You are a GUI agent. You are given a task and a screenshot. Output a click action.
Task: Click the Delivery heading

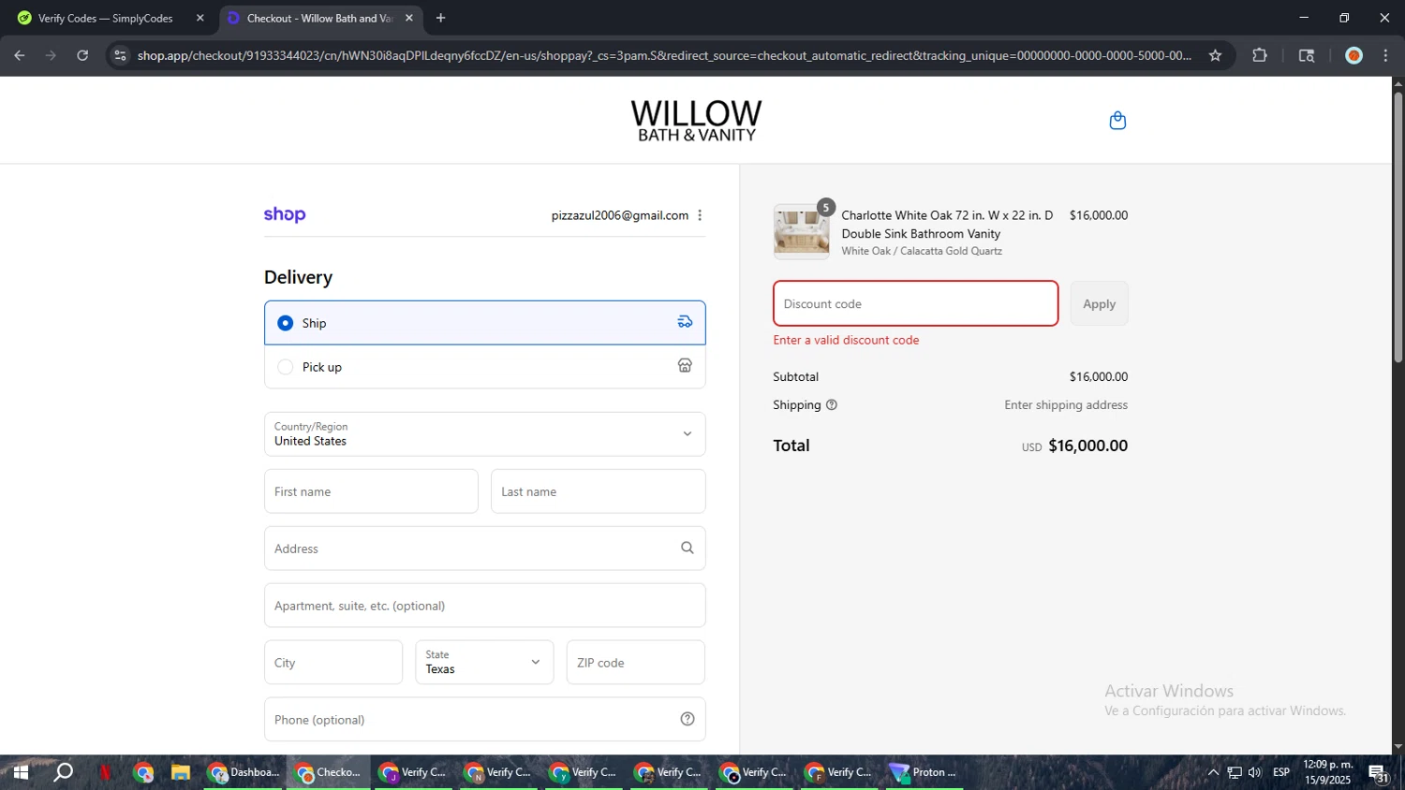(298, 277)
